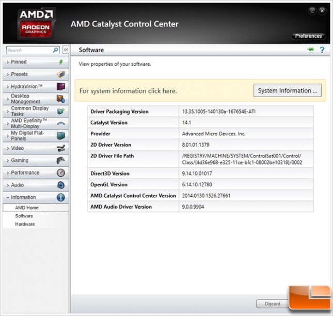Image resolution: width=333 pixels, height=316 pixels.
Task: Click the Presets icon
Action: click(x=61, y=74)
